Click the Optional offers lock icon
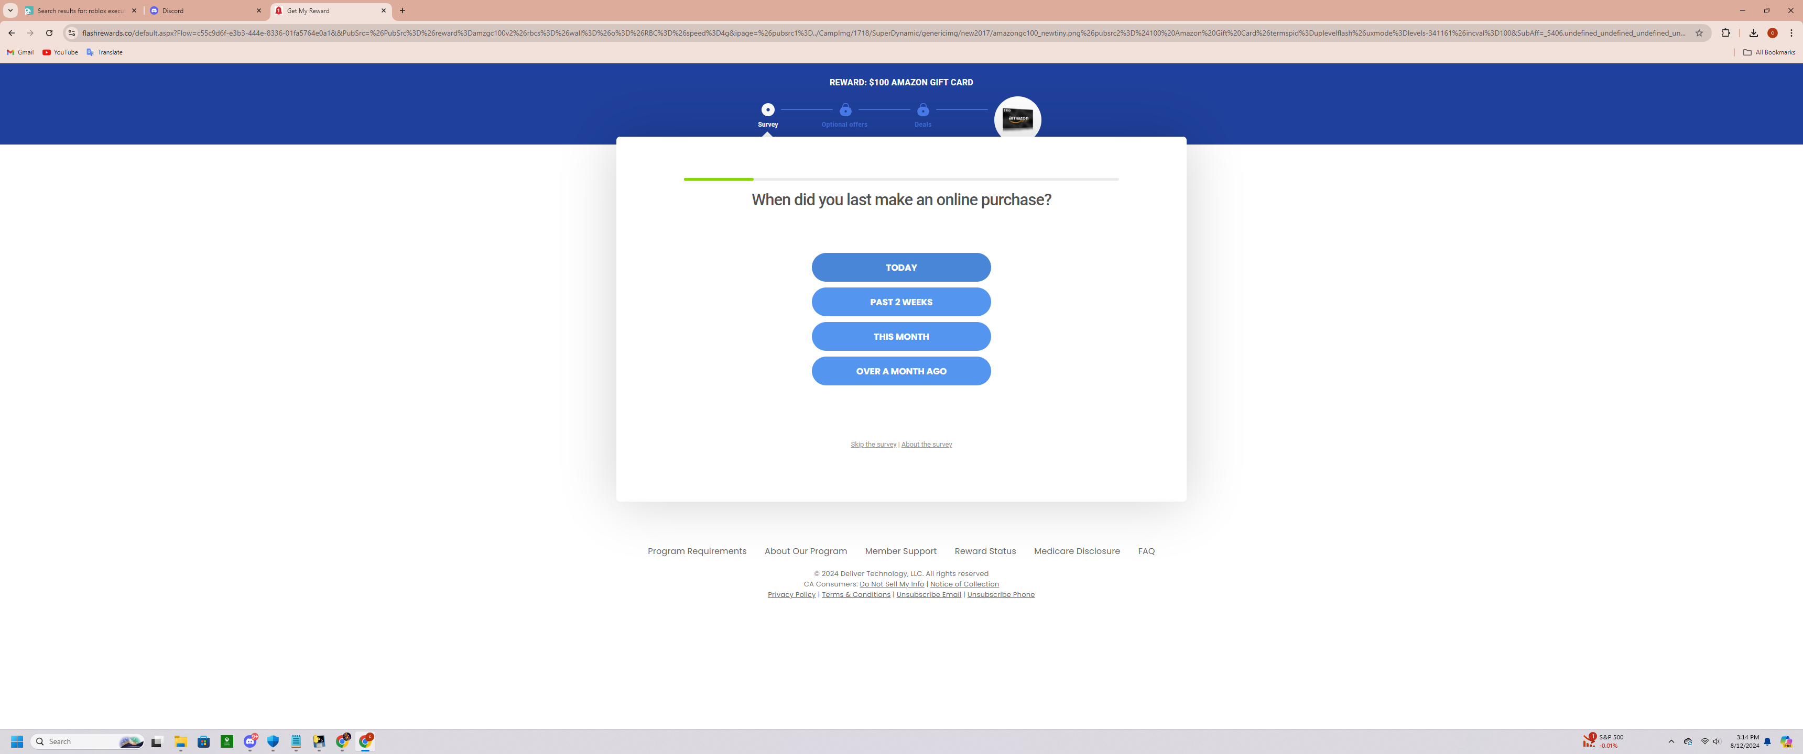1803x754 pixels. 845,110
